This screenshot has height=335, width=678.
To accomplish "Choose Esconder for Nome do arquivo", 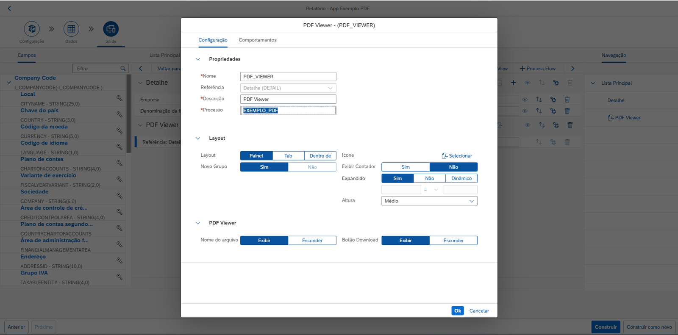I will point(312,241).
